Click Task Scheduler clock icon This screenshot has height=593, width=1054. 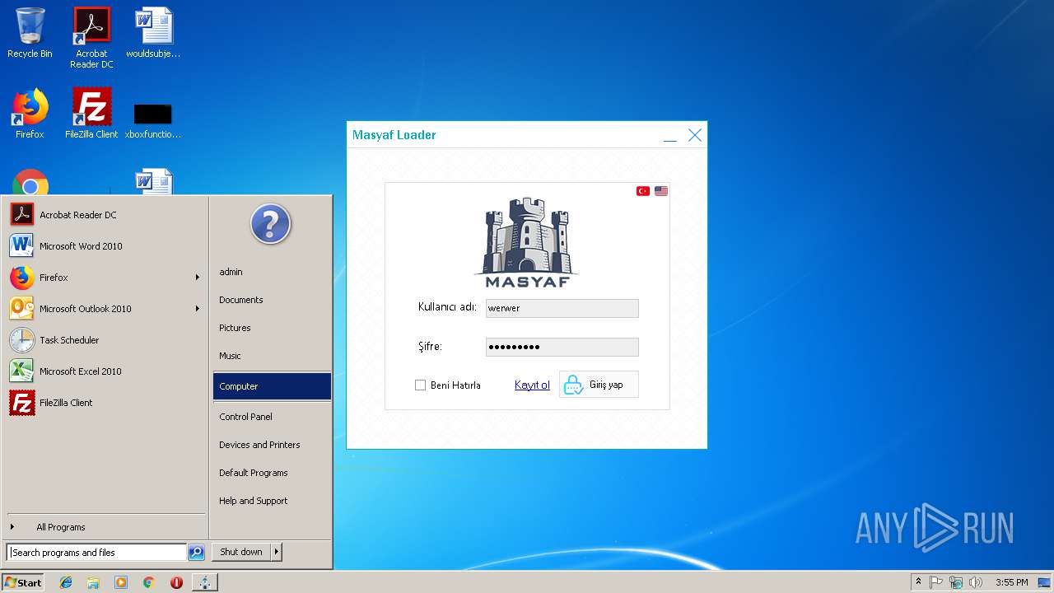click(22, 340)
